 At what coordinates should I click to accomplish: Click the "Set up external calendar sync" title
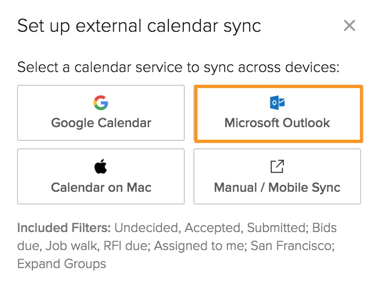coord(139,26)
